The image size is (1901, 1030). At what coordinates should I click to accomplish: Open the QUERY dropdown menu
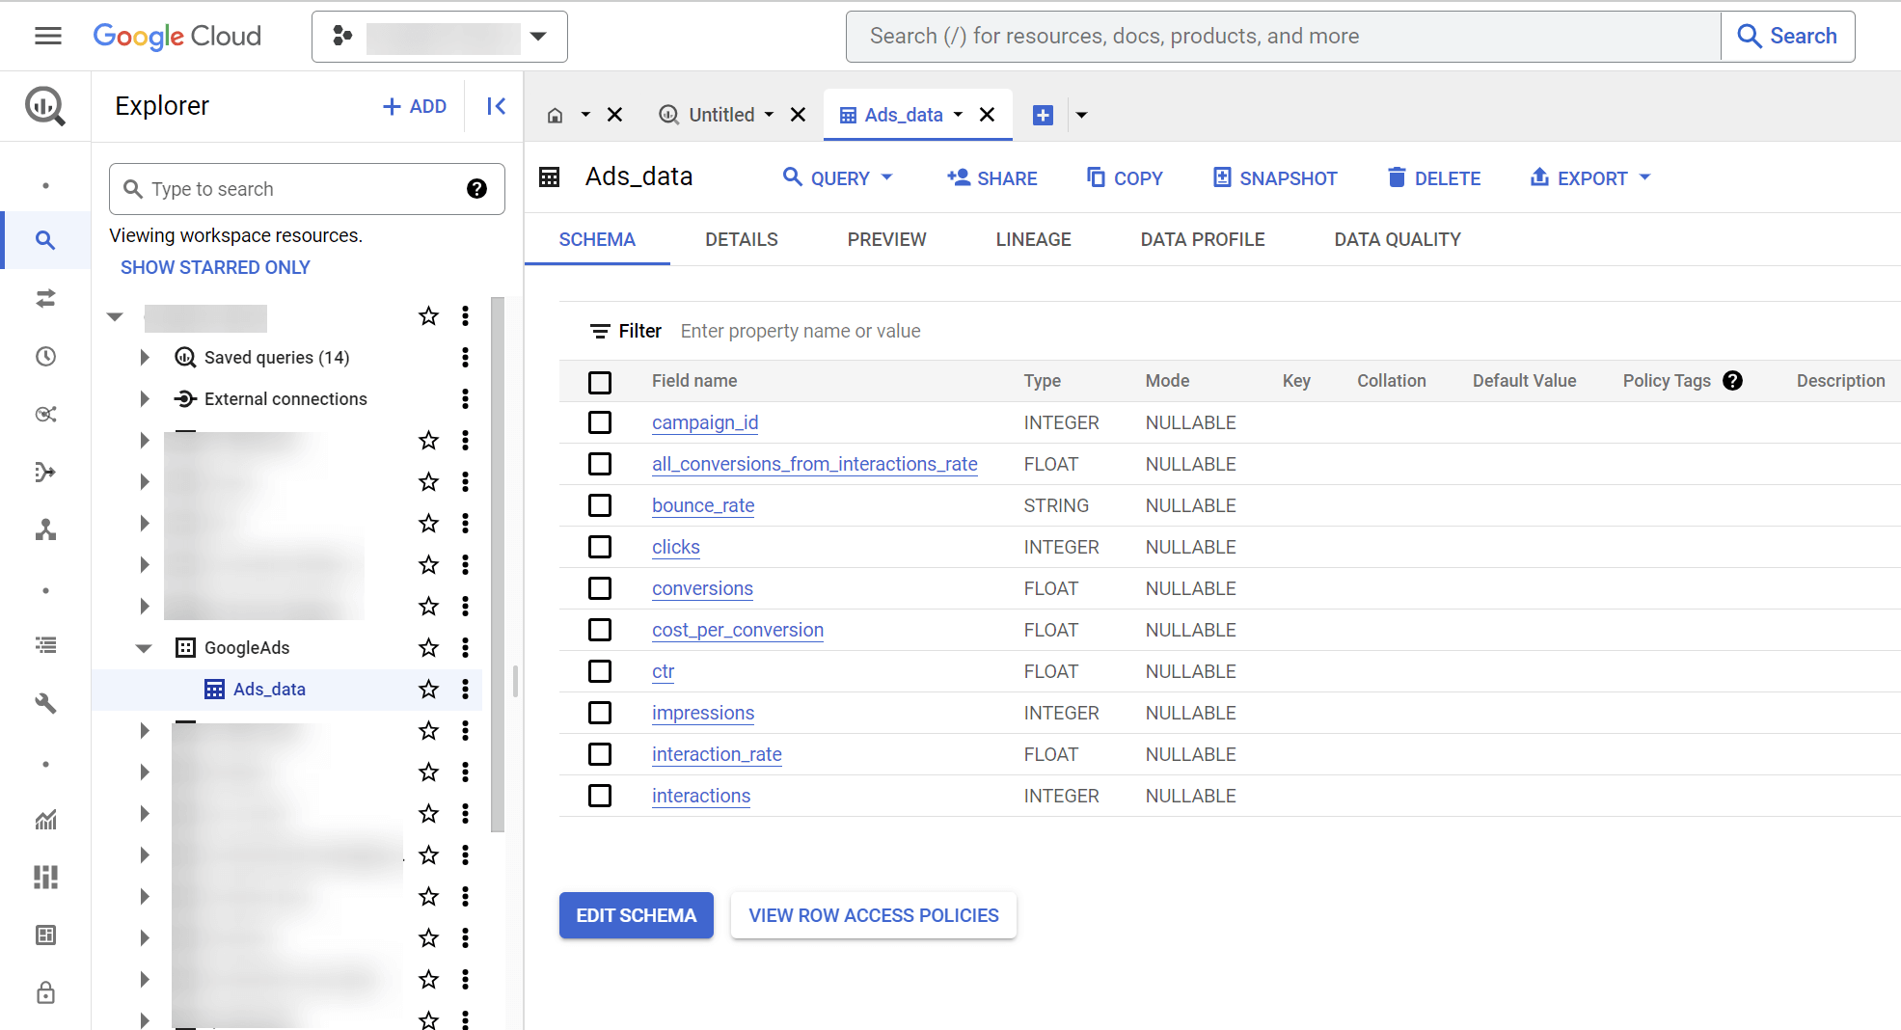click(x=838, y=178)
